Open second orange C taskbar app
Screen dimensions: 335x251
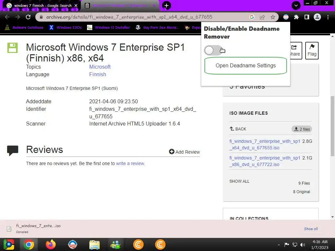click(x=160, y=244)
